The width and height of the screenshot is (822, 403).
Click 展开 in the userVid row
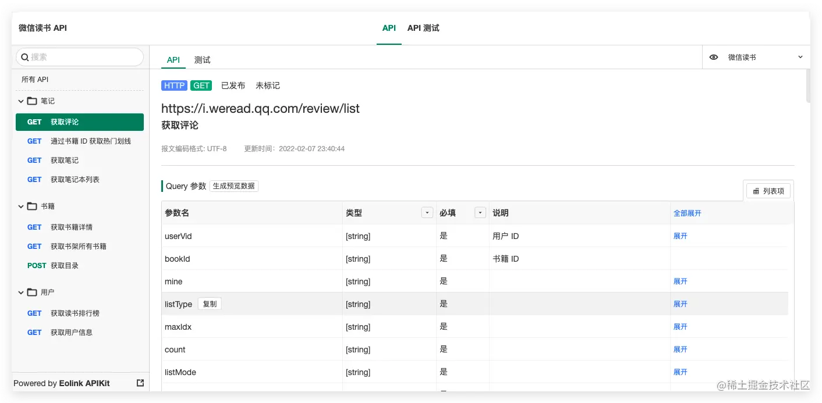point(681,236)
